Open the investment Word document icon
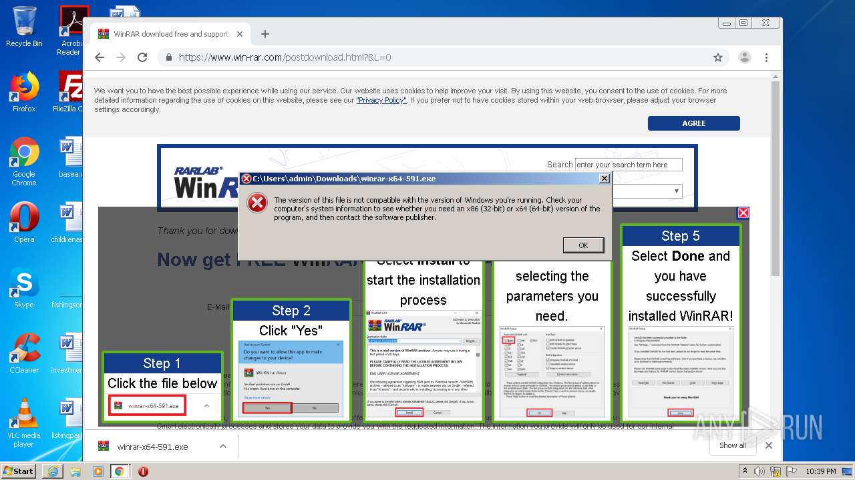This screenshot has width=855, height=480. point(67,353)
